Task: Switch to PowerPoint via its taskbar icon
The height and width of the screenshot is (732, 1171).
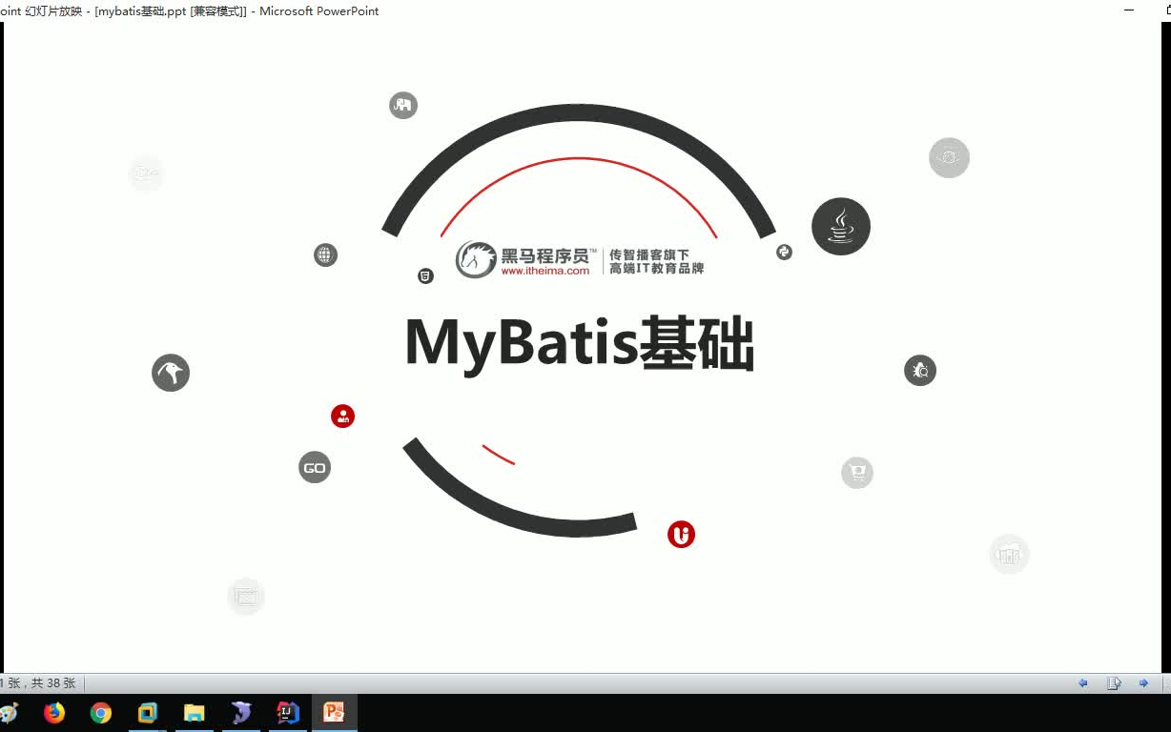Action: point(335,712)
